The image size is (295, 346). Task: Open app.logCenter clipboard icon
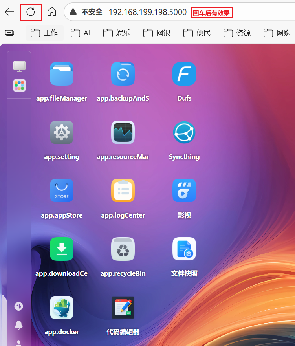tap(123, 191)
